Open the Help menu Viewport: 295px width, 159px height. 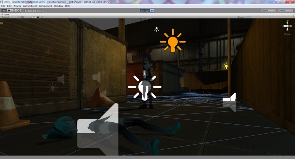pos(67,6)
